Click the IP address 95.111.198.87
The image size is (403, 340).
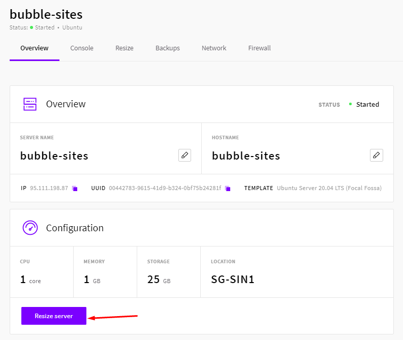pyautogui.click(x=48, y=188)
